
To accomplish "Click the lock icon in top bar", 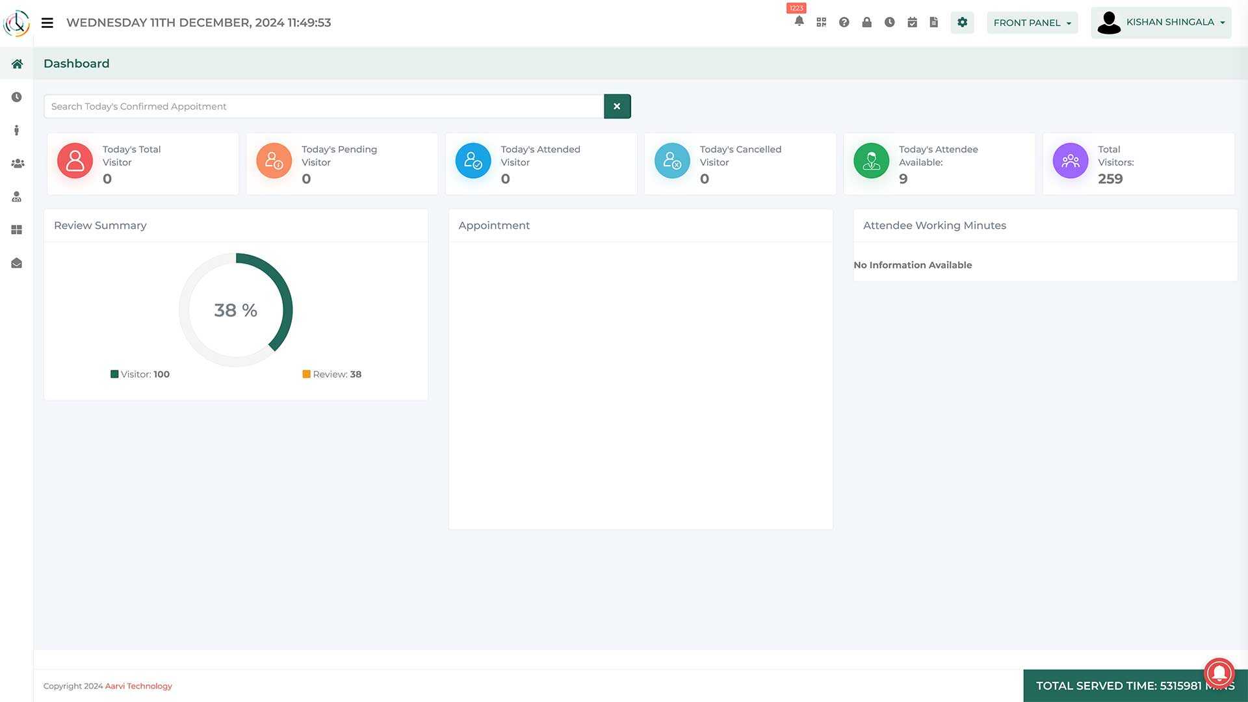I will (x=866, y=22).
